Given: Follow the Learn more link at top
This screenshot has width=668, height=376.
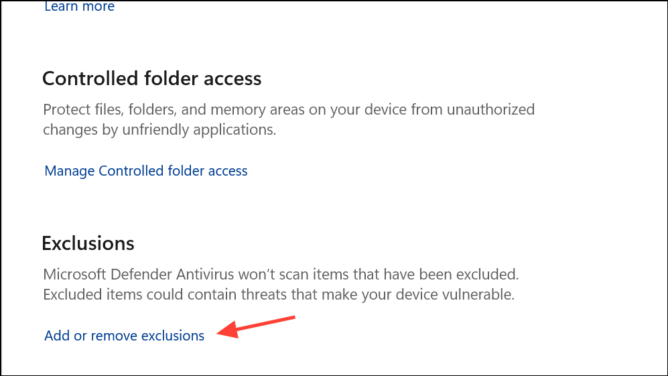Looking at the screenshot, I should click(79, 7).
